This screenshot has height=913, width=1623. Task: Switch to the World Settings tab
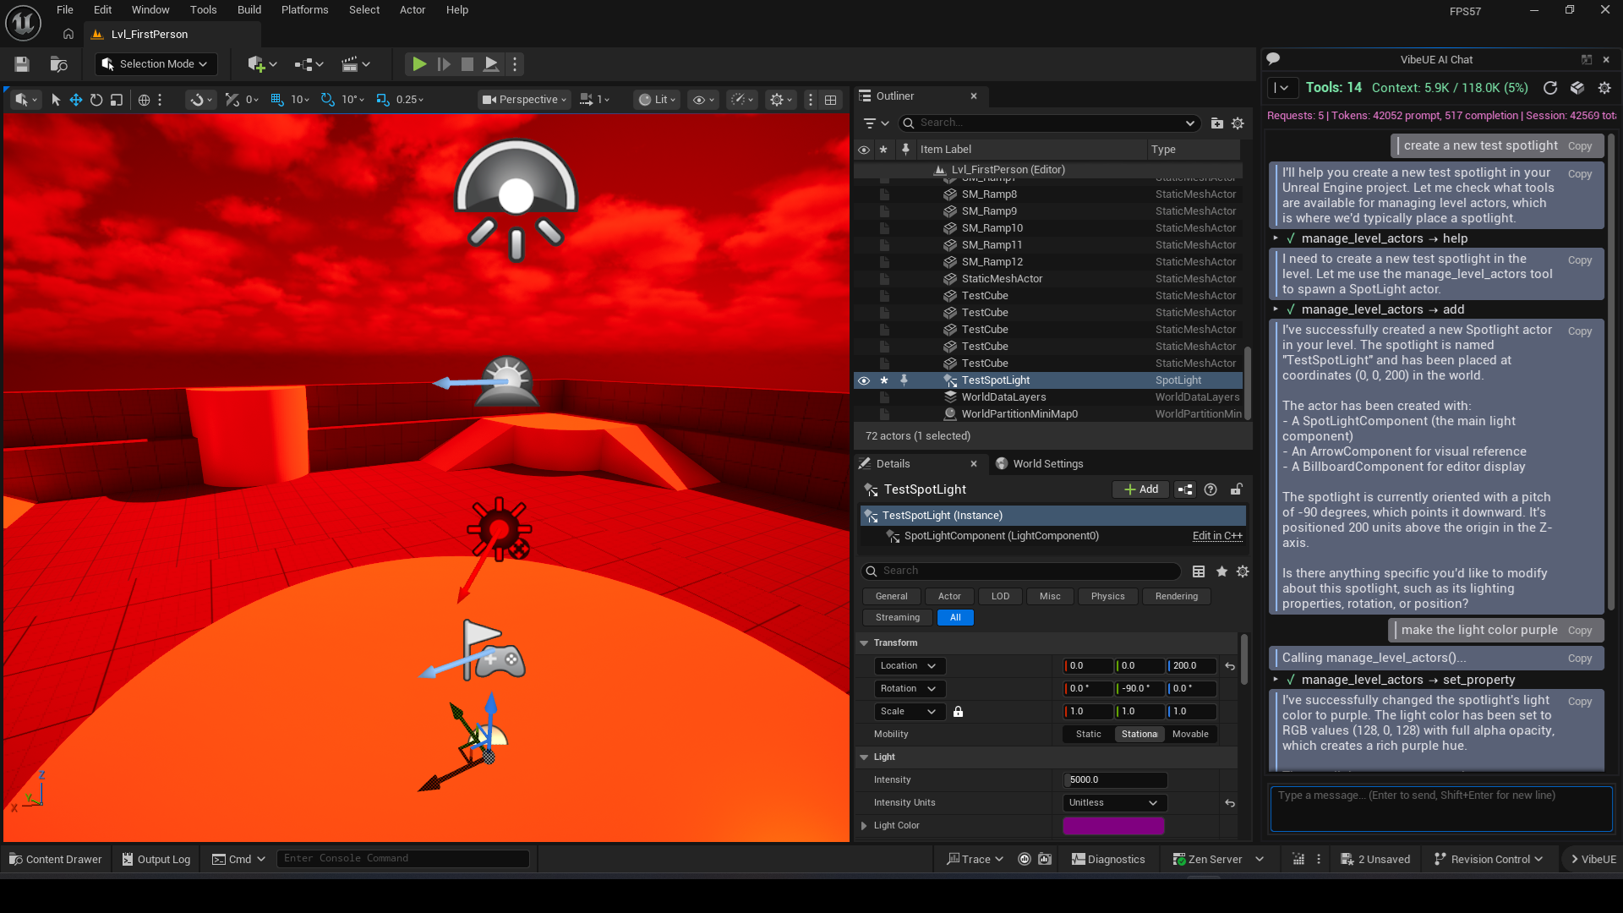(x=1046, y=463)
